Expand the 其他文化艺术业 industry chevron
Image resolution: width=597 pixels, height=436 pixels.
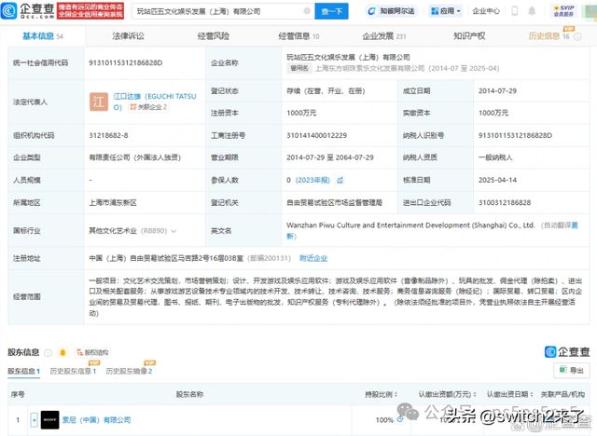point(174,231)
